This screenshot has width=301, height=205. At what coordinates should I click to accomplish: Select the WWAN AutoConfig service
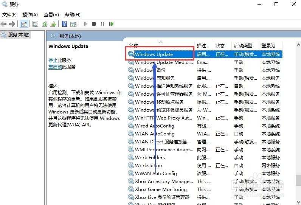click(205, 174)
